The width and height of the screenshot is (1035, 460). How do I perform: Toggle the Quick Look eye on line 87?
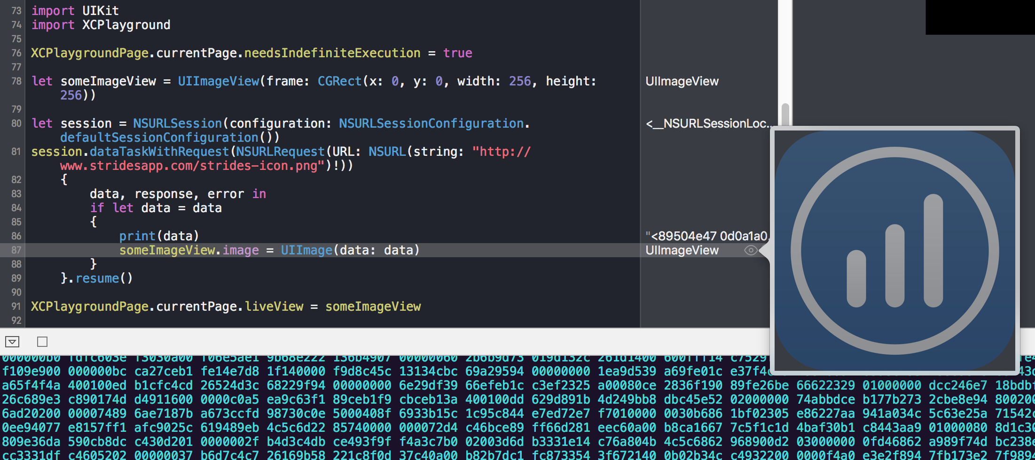[x=751, y=250]
